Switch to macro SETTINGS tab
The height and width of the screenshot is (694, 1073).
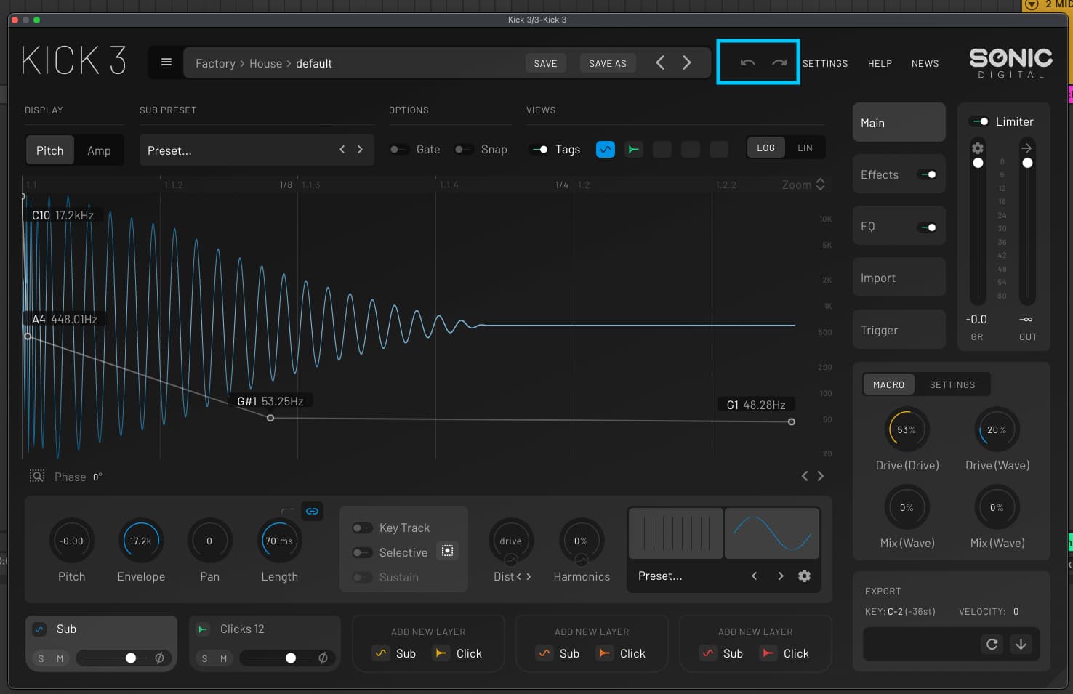(952, 384)
